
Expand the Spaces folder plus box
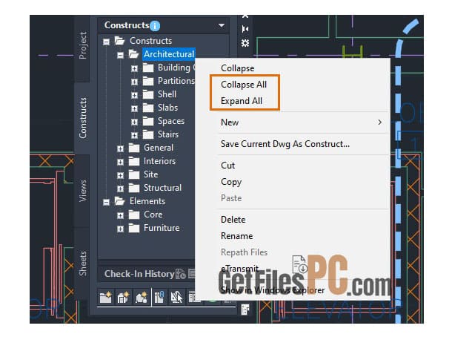click(134, 122)
